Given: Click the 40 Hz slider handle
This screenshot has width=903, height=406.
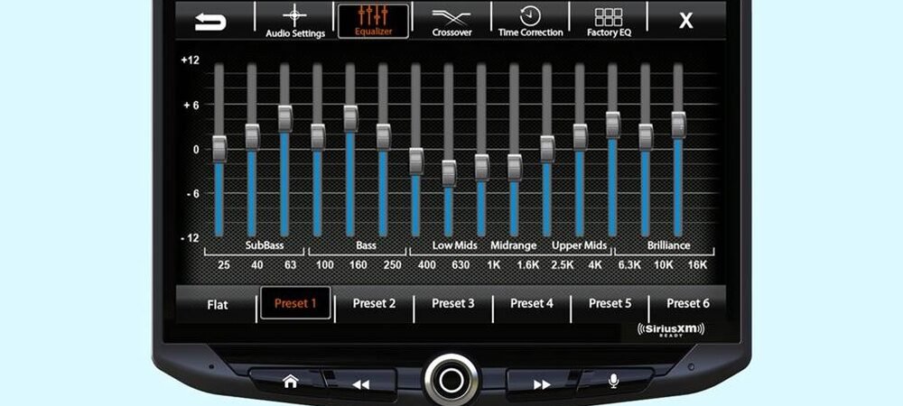Looking at the screenshot, I should 252,137.
